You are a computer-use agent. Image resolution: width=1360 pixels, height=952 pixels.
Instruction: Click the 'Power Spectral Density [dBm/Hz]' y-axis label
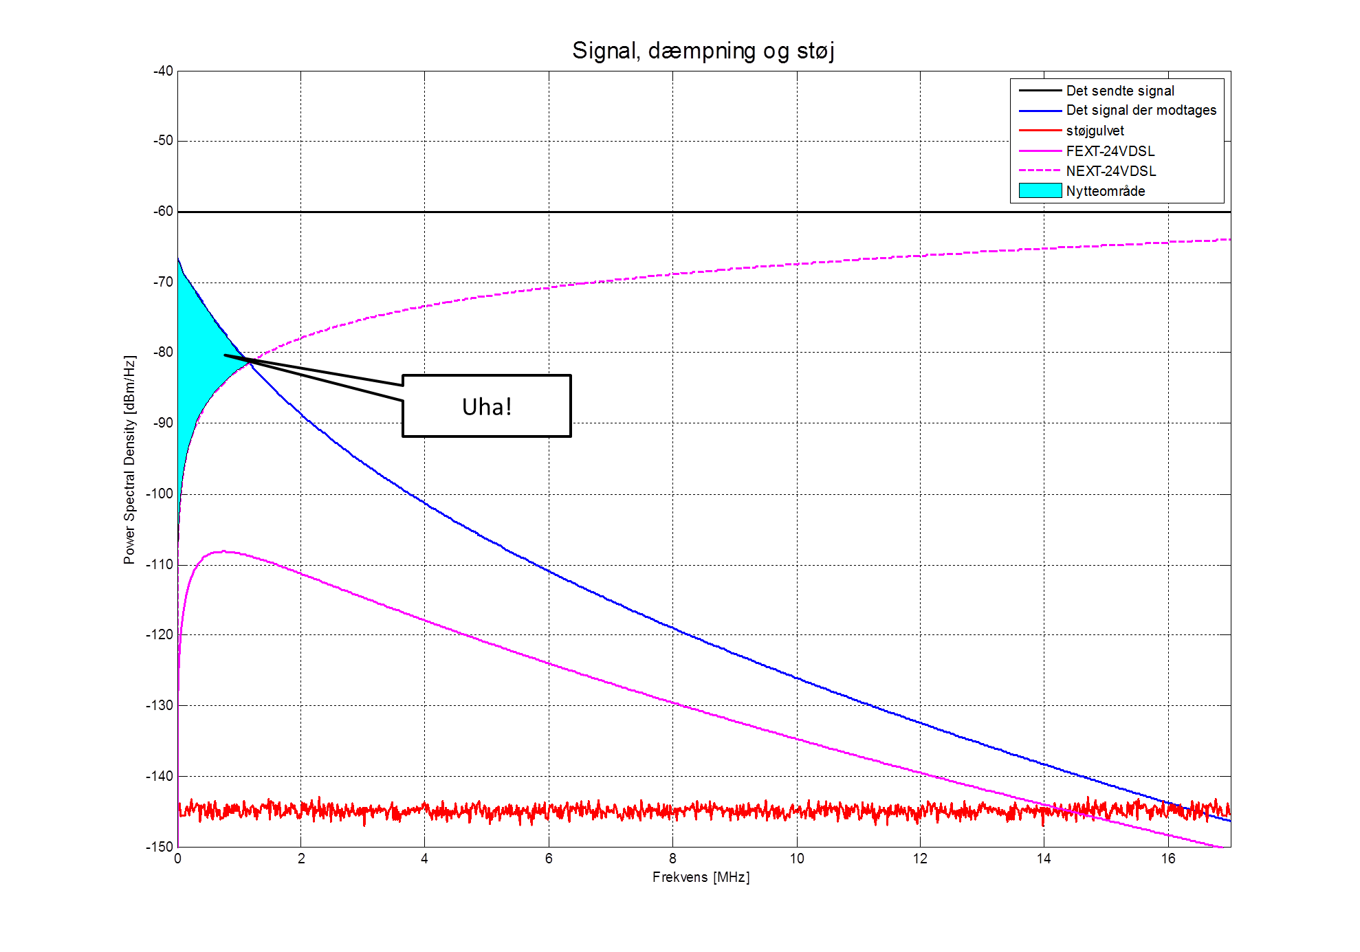click(129, 460)
